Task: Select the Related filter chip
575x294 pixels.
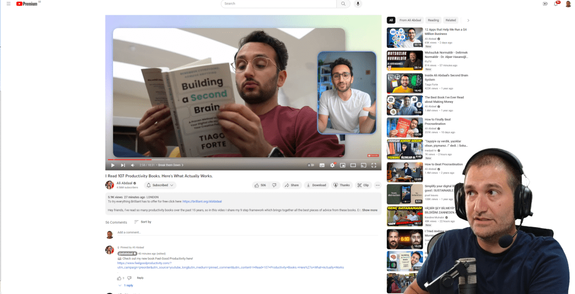Action: [x=451, y=20]
